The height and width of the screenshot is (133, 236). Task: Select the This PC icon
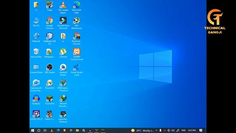(x=36, y=22)
